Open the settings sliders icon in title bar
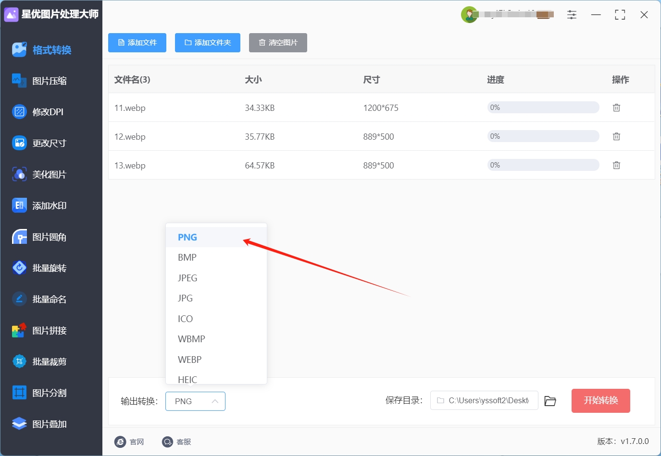Image resolution: width=661 pixels, height=456 pixels. point(572,15)
